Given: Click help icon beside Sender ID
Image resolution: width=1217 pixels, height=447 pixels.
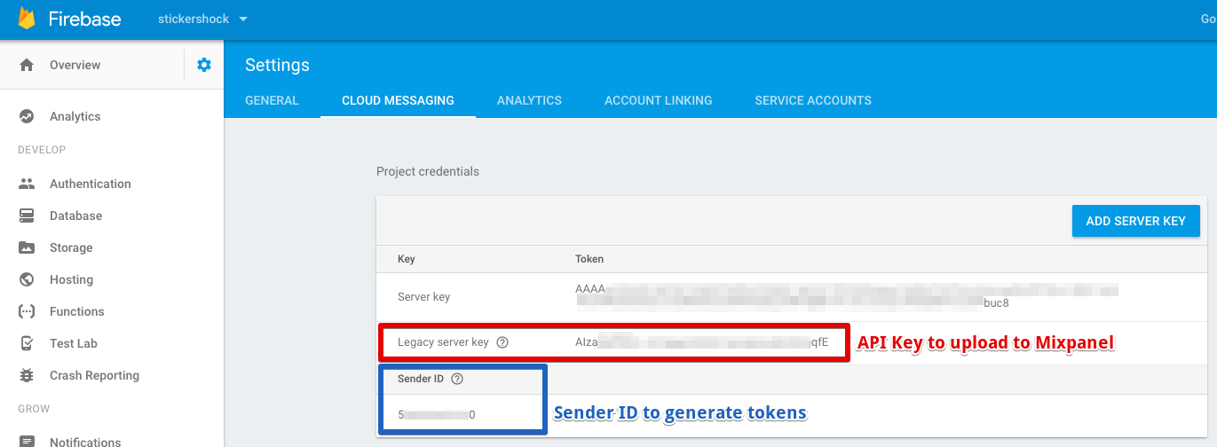Looking at the screenshot, I should [x=457, y=379].
